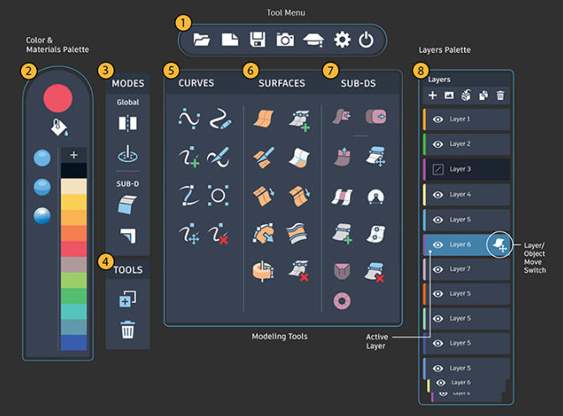Image resolution: width=563 pixels, height=416 pixels.
Task: Open the camera screenshot tool in Tool Menu
Action: [285, 39]
